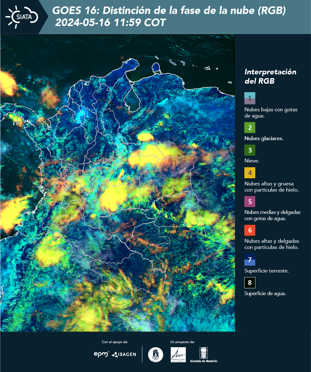Click the circular seal logo in the footer
The width and height of the screenshot is (311, 372).
tap(156, 355)
